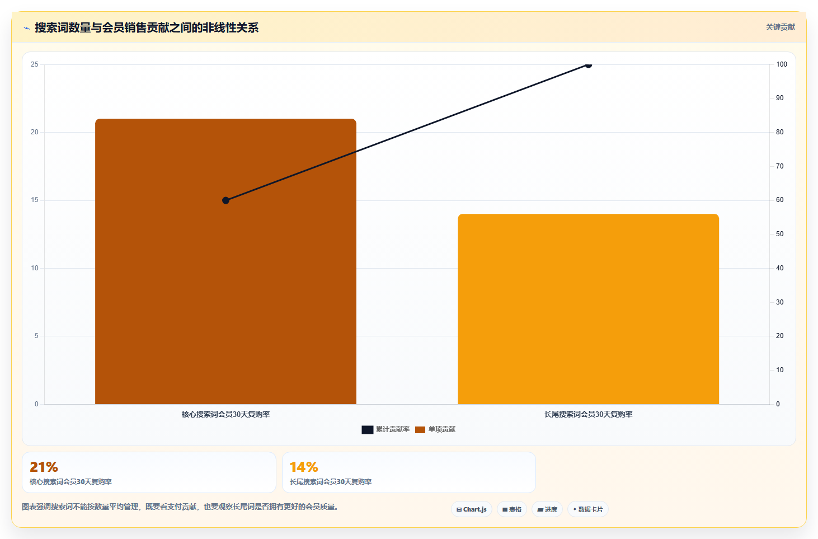The height and width of the screenshot is (539, 818).
Task: Click the 14% data card
Action: [409, 472]
